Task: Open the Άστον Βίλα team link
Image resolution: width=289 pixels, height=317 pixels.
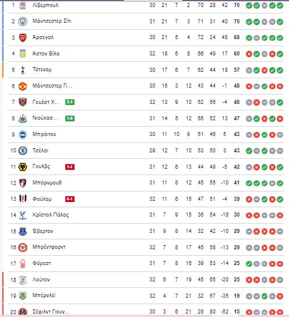Action: pos(46,54)
